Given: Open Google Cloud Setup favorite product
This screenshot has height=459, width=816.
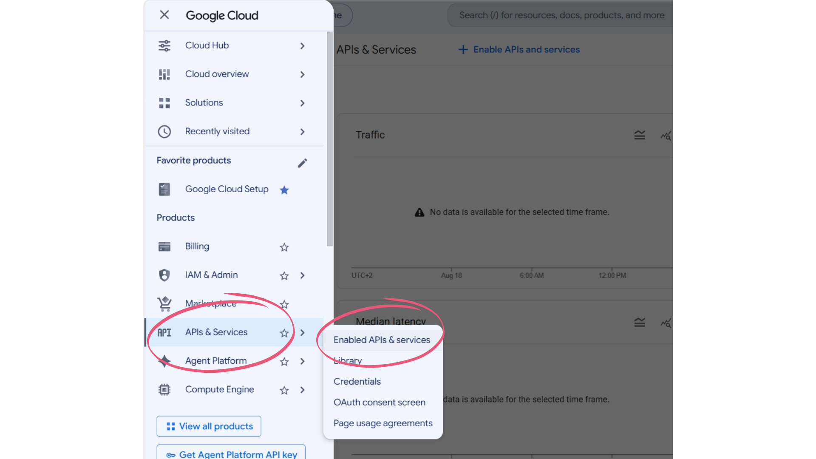Looking at the screenshot, I should point(234,189).
